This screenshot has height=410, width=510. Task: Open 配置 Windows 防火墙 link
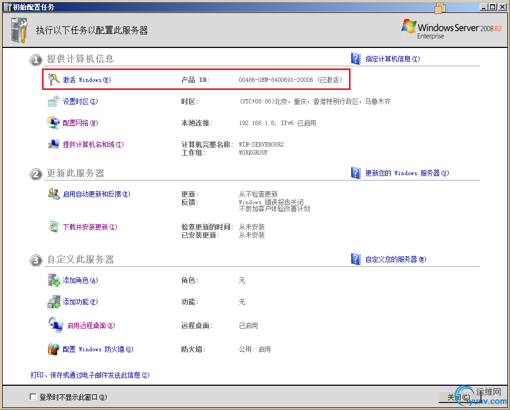coord(98,349)
